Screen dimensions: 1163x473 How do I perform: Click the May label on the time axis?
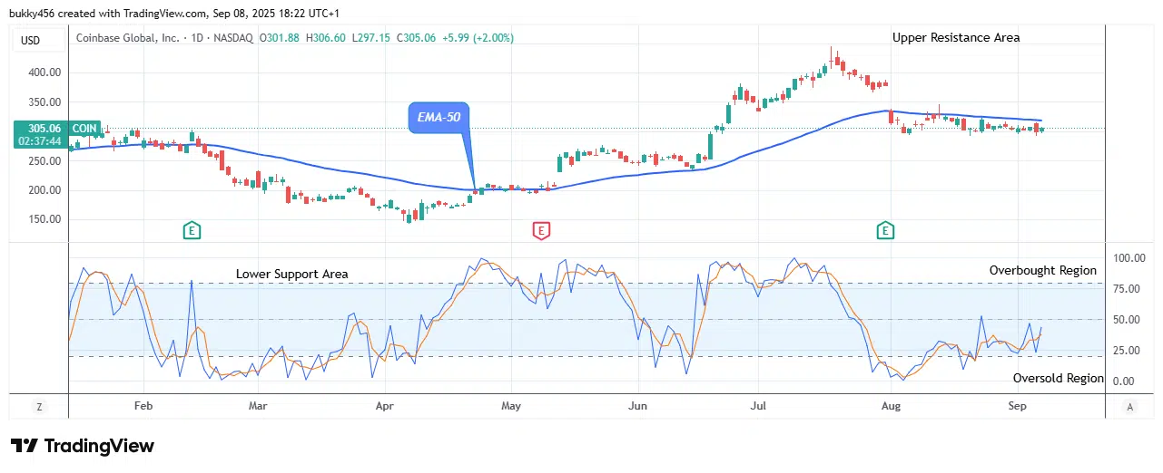click(511, 407)
